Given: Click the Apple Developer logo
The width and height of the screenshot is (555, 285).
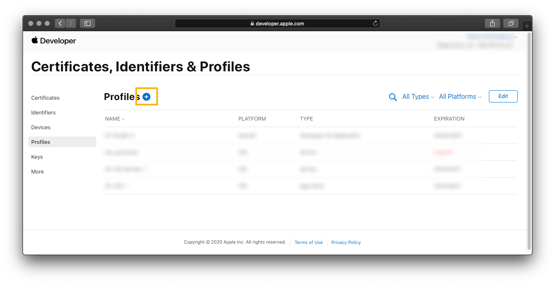Looking at the screenshot, I should tap(54, 41).
